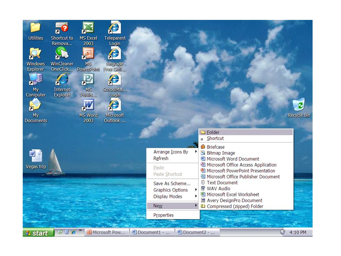Viewport: 341px width, 256px height.
Task: Select WAV Audio in New submenu
Action: (246, 188)
